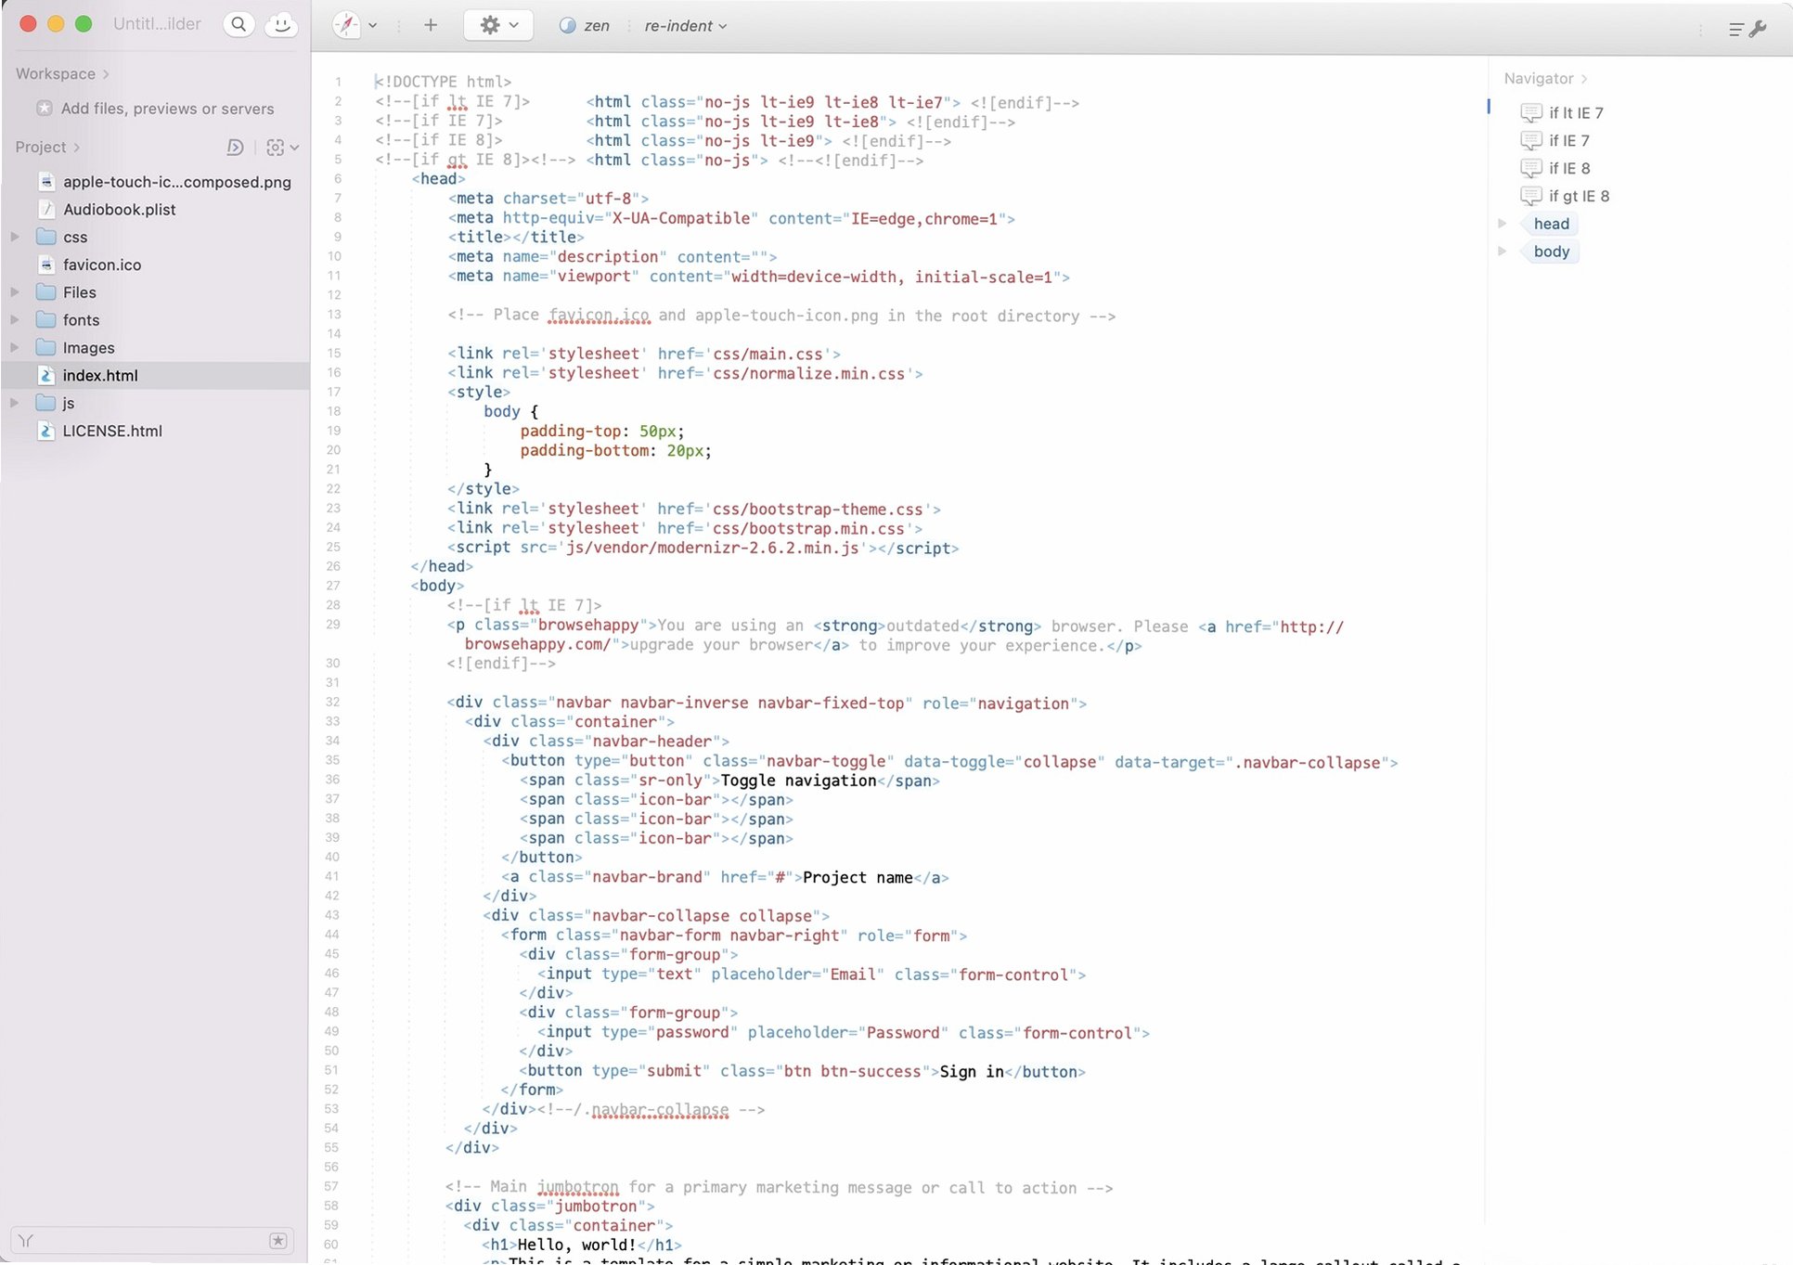The image size is (1793, 1265).
Task: Click the Navigator header
Action: tap(1545, 79)
